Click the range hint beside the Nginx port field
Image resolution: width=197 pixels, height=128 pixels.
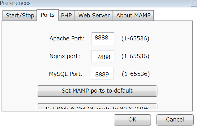click(135, 56)
